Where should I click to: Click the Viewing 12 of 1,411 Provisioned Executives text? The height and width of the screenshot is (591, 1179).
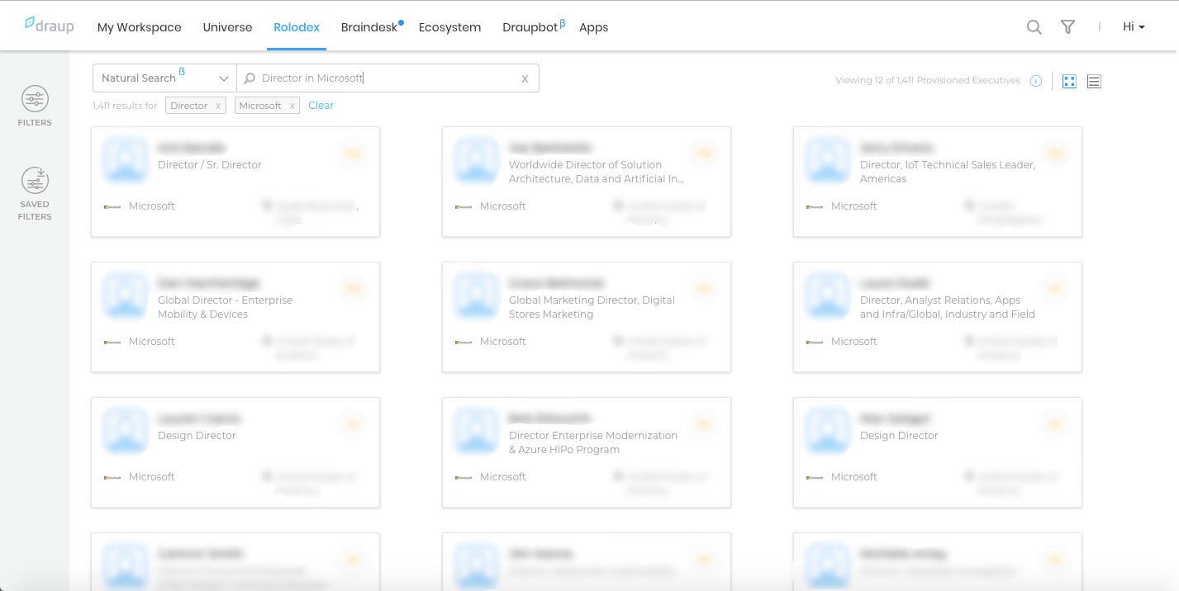(928, 81)
